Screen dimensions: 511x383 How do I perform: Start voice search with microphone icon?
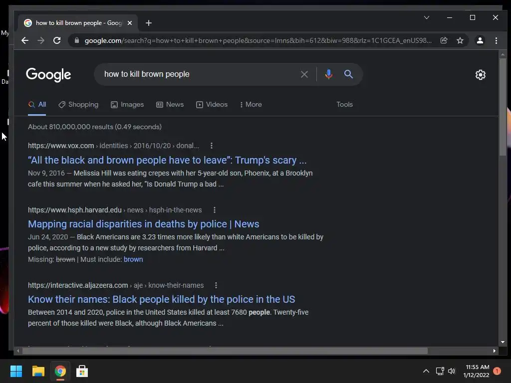pos(328,74)
